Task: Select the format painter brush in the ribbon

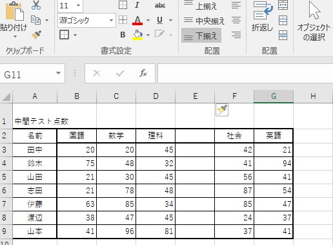Action: tap(36, 35)
